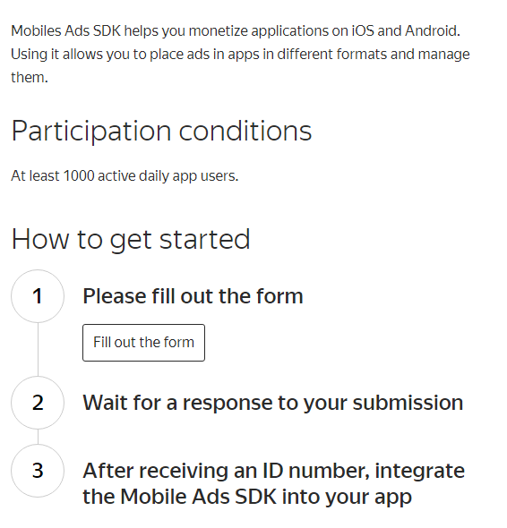Click the word started in the heading
The width and height of the screenshot is (507, 528).
click(204, 239)
